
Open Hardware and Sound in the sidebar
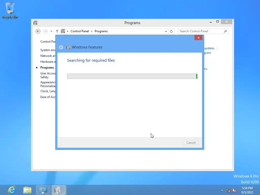point(48,62)
